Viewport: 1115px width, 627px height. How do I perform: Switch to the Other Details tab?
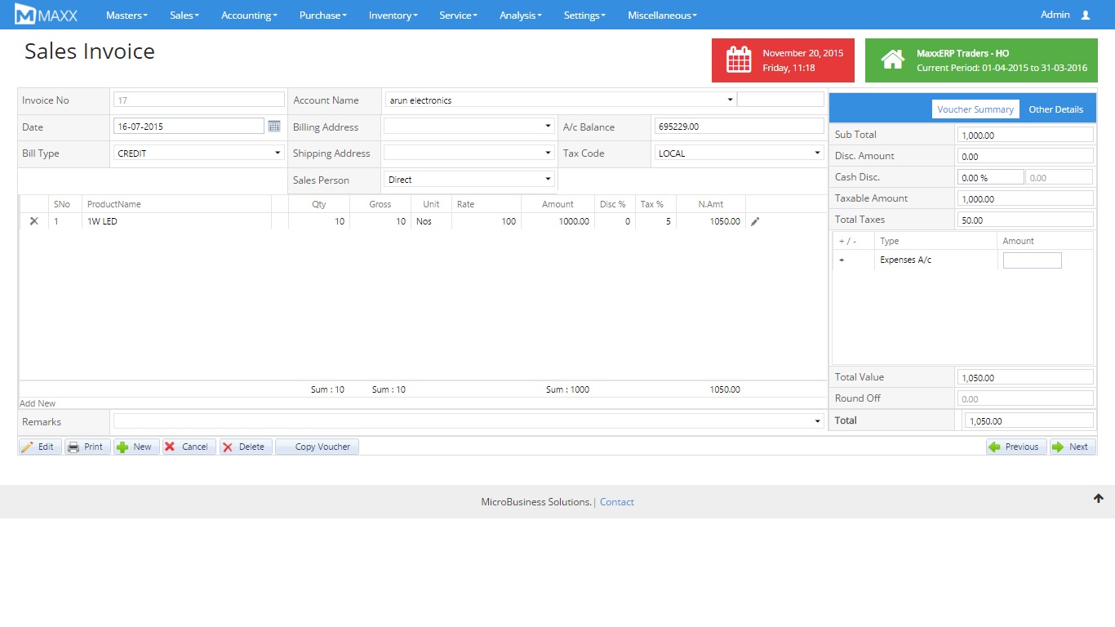click(1055, 109)
